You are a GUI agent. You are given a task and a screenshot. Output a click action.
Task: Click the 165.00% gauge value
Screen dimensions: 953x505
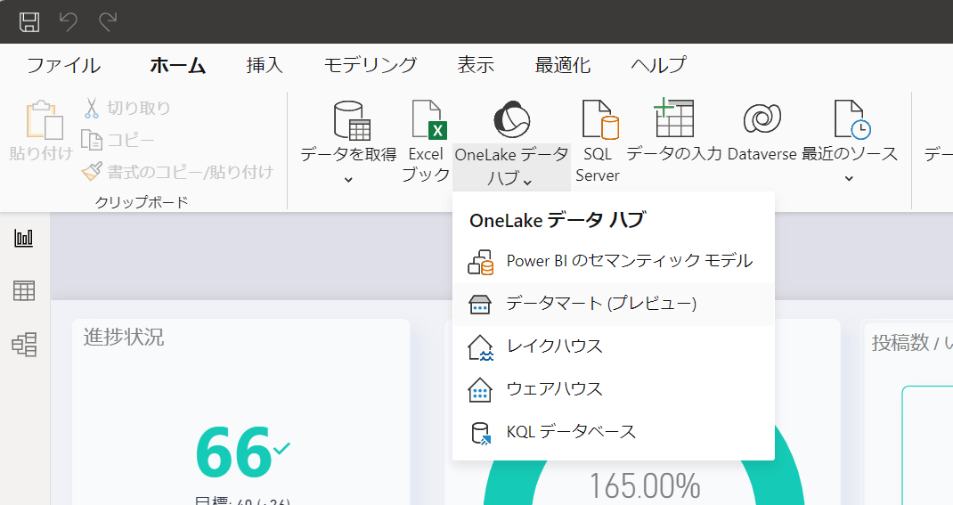tap(645, 486)
